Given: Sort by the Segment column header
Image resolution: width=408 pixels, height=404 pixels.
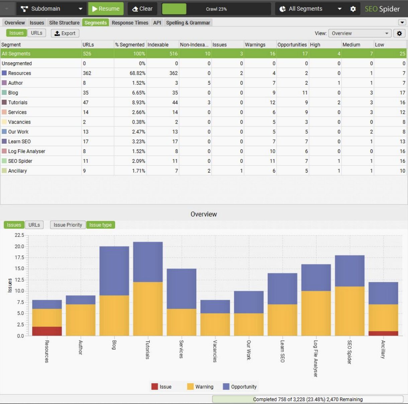Looking at the screenshot, I should point(41,45).
